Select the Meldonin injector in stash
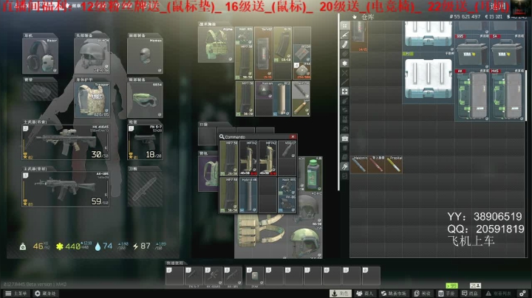Screen dimensions: 532x298 pyautogui.click(x=359, y=164)
